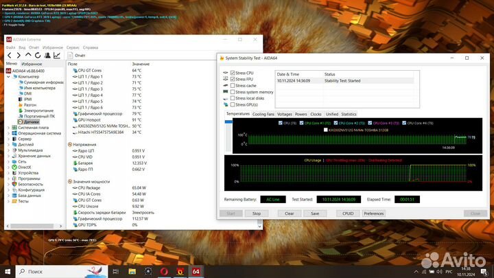Click the Up arrow in AIDA64 toolbar
The height and width of the screenshot is (278, 494).
click(28, 55)
